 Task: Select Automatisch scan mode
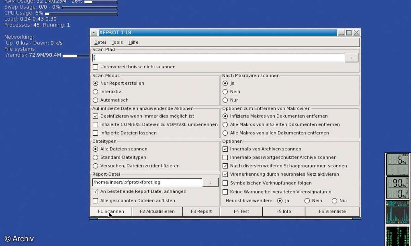tap(96, 100)
